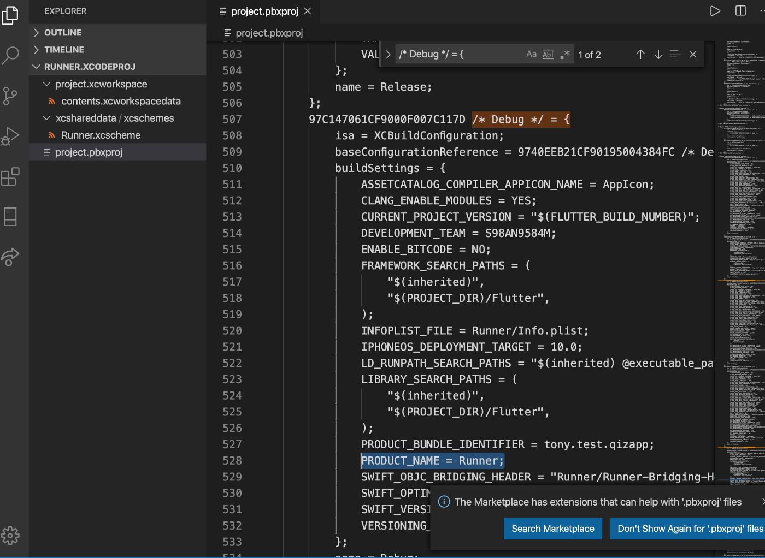
Task: Expand the OUTLINE section
Action: point(63,33)
